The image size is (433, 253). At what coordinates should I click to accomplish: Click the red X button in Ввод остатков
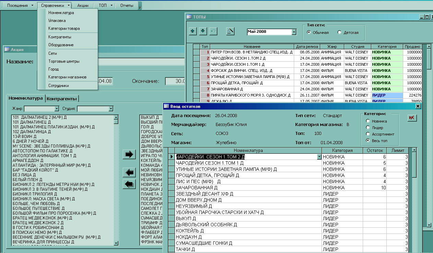click(411, 118)
